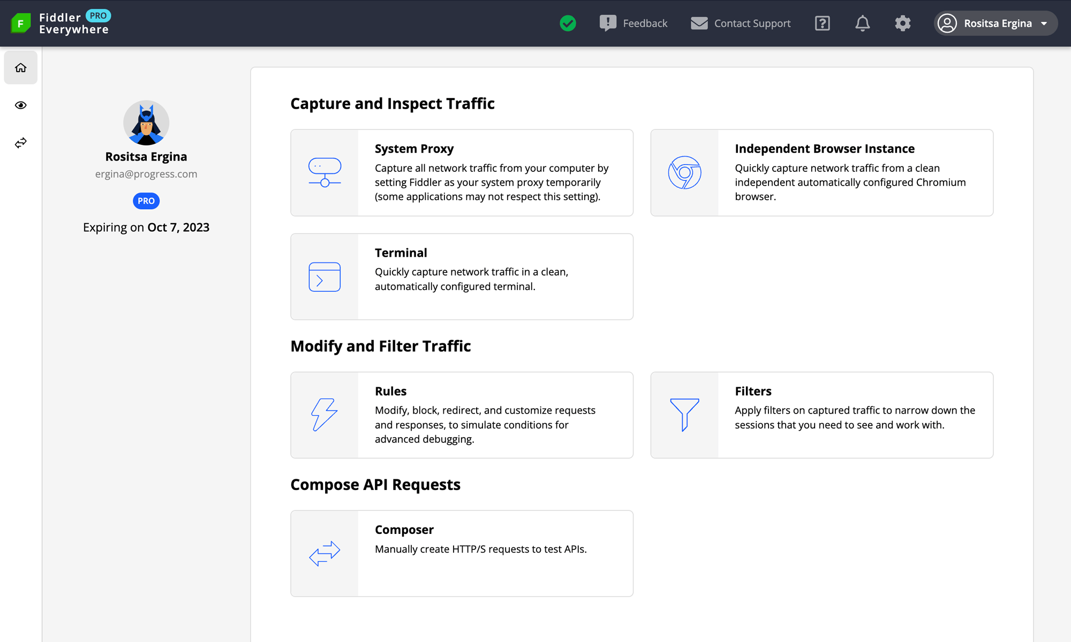This screenshot has height=642, width=1071.
Task: Click the Compose API Requests heading
Action: [x=375, y=485]
